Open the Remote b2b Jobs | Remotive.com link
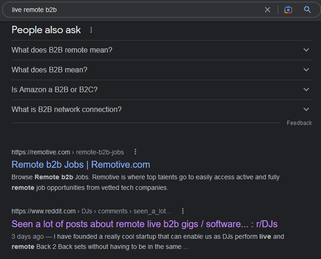 click(81, 165)
